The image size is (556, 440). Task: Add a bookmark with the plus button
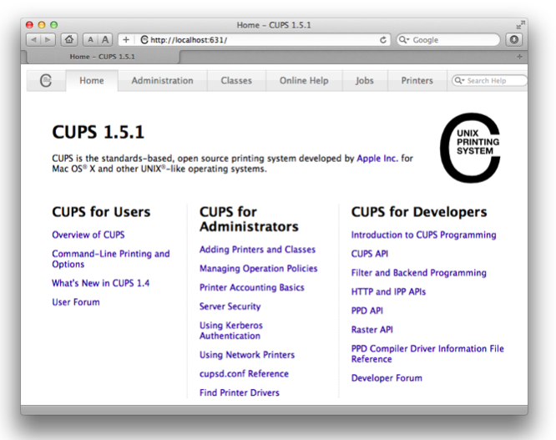126,40
